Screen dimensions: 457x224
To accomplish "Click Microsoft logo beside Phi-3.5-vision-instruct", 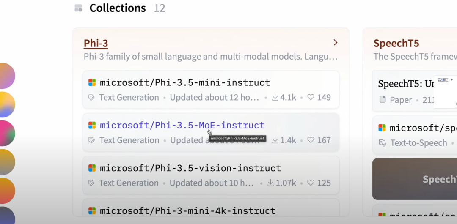I will pyautogui.click(x=92, y=168).
